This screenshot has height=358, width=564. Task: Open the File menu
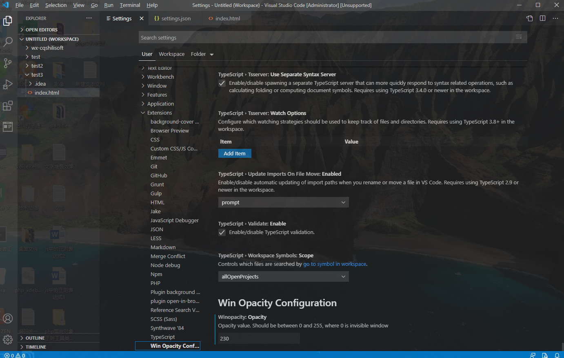click(19, 5)
